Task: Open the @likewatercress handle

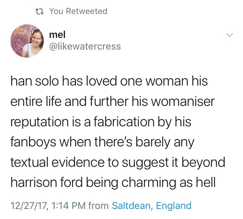Action: tap(85, 46)
